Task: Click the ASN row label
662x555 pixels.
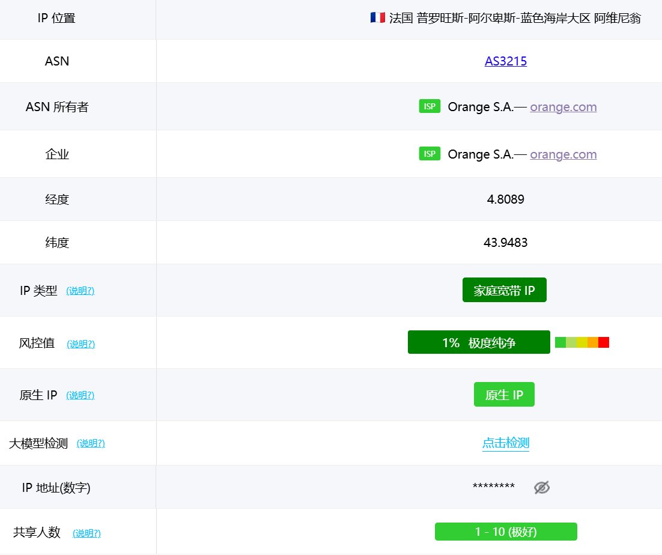Action: [57, 61]
